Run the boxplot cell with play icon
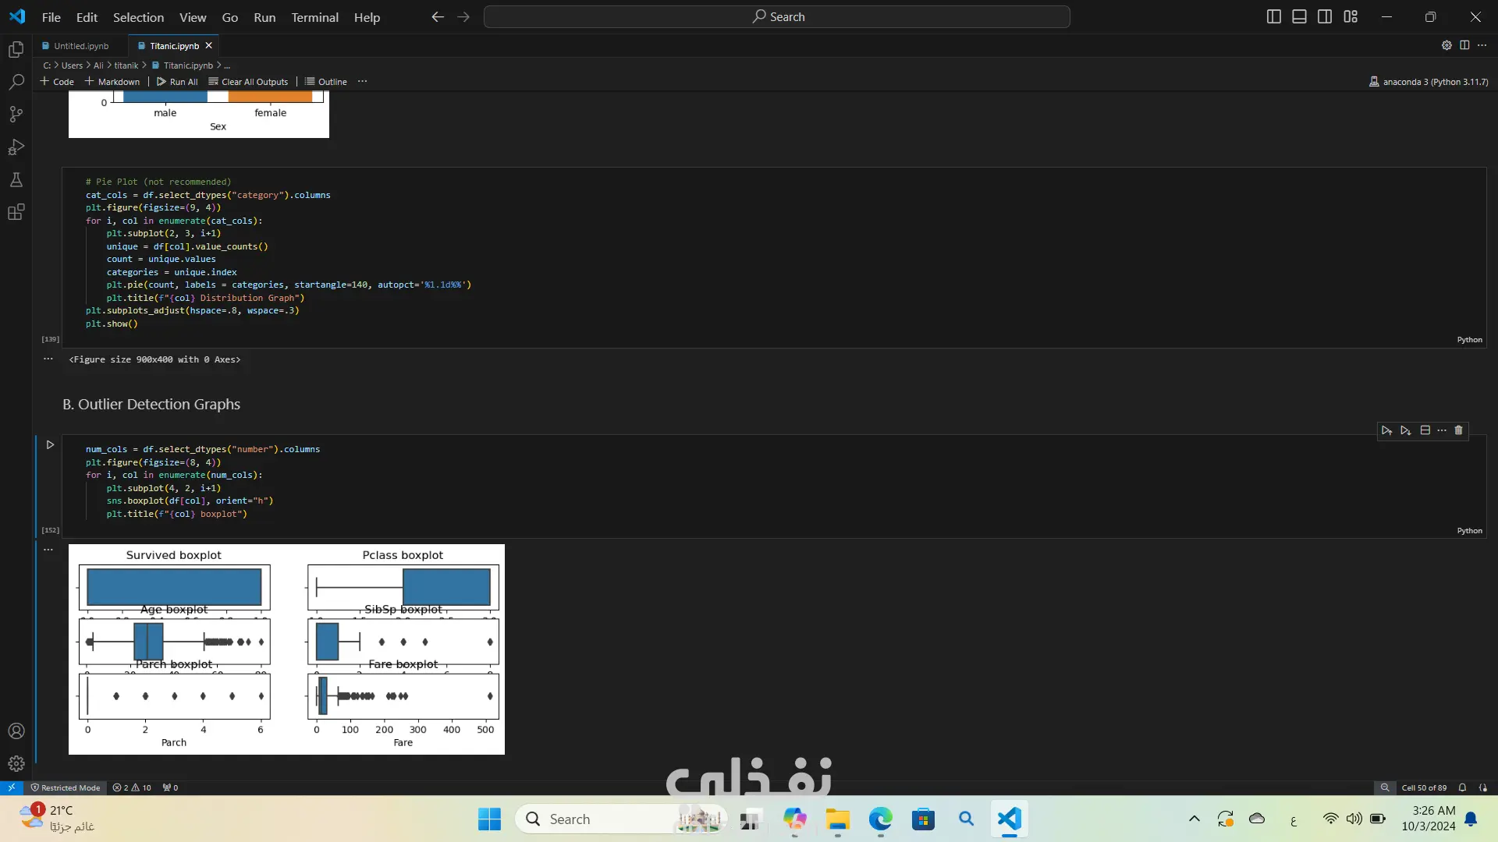Screen dimensions: 1498x842 tap(50, 445)
